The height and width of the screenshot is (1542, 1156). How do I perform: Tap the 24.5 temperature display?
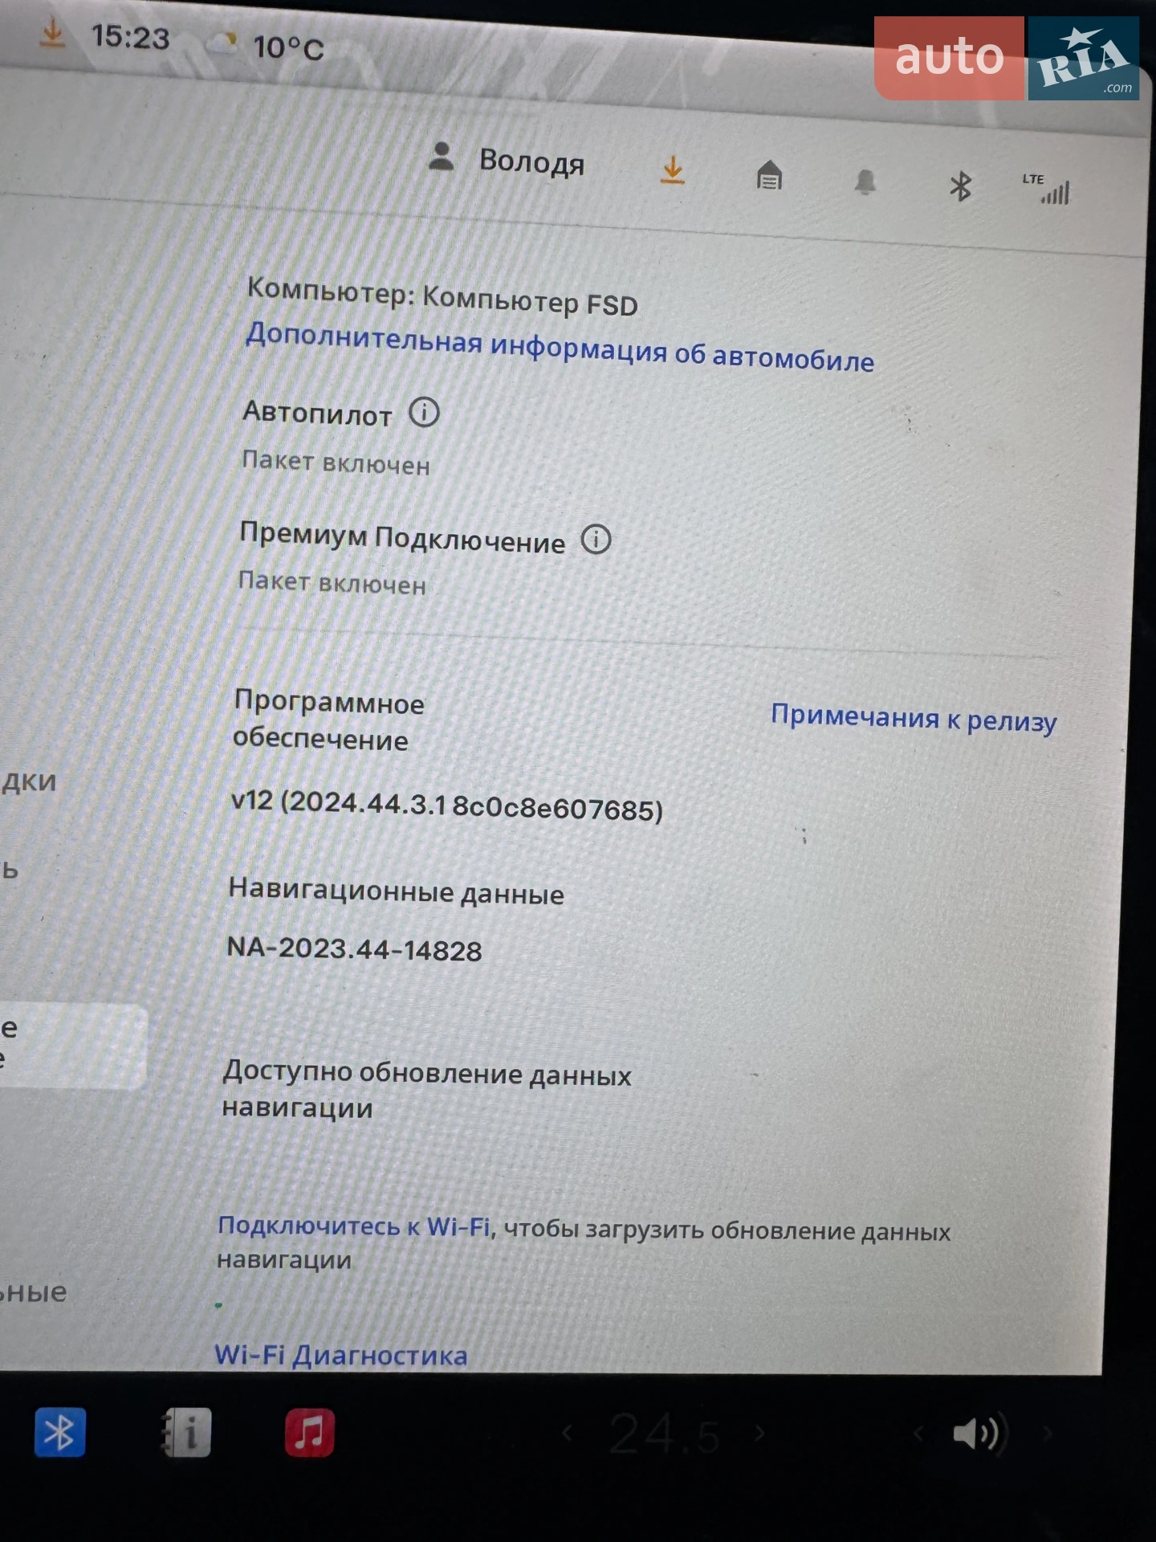(x=664, y=1434)
